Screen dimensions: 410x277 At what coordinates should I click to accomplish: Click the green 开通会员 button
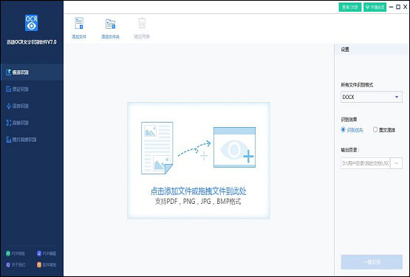[375, 7]
